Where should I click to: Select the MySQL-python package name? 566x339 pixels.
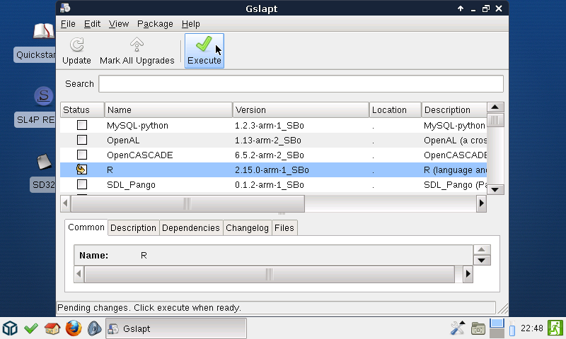(137, 126)
